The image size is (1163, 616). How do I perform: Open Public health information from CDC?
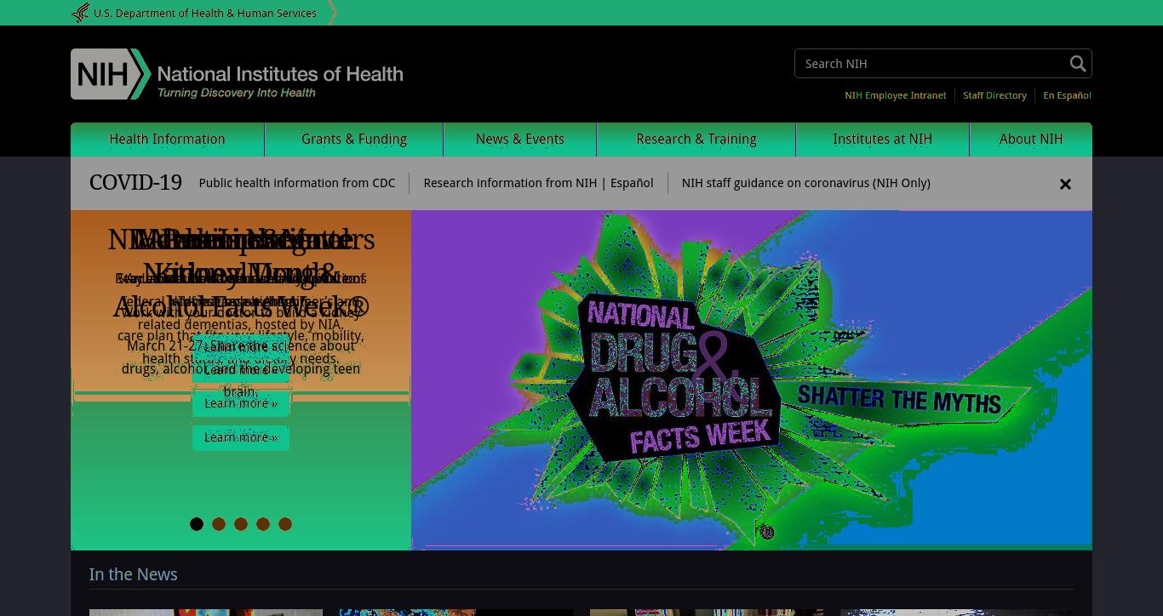tap(297, 183)
